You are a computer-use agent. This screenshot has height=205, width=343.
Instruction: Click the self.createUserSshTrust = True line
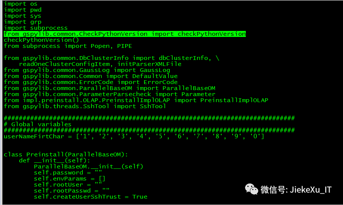tap(90, 197)
